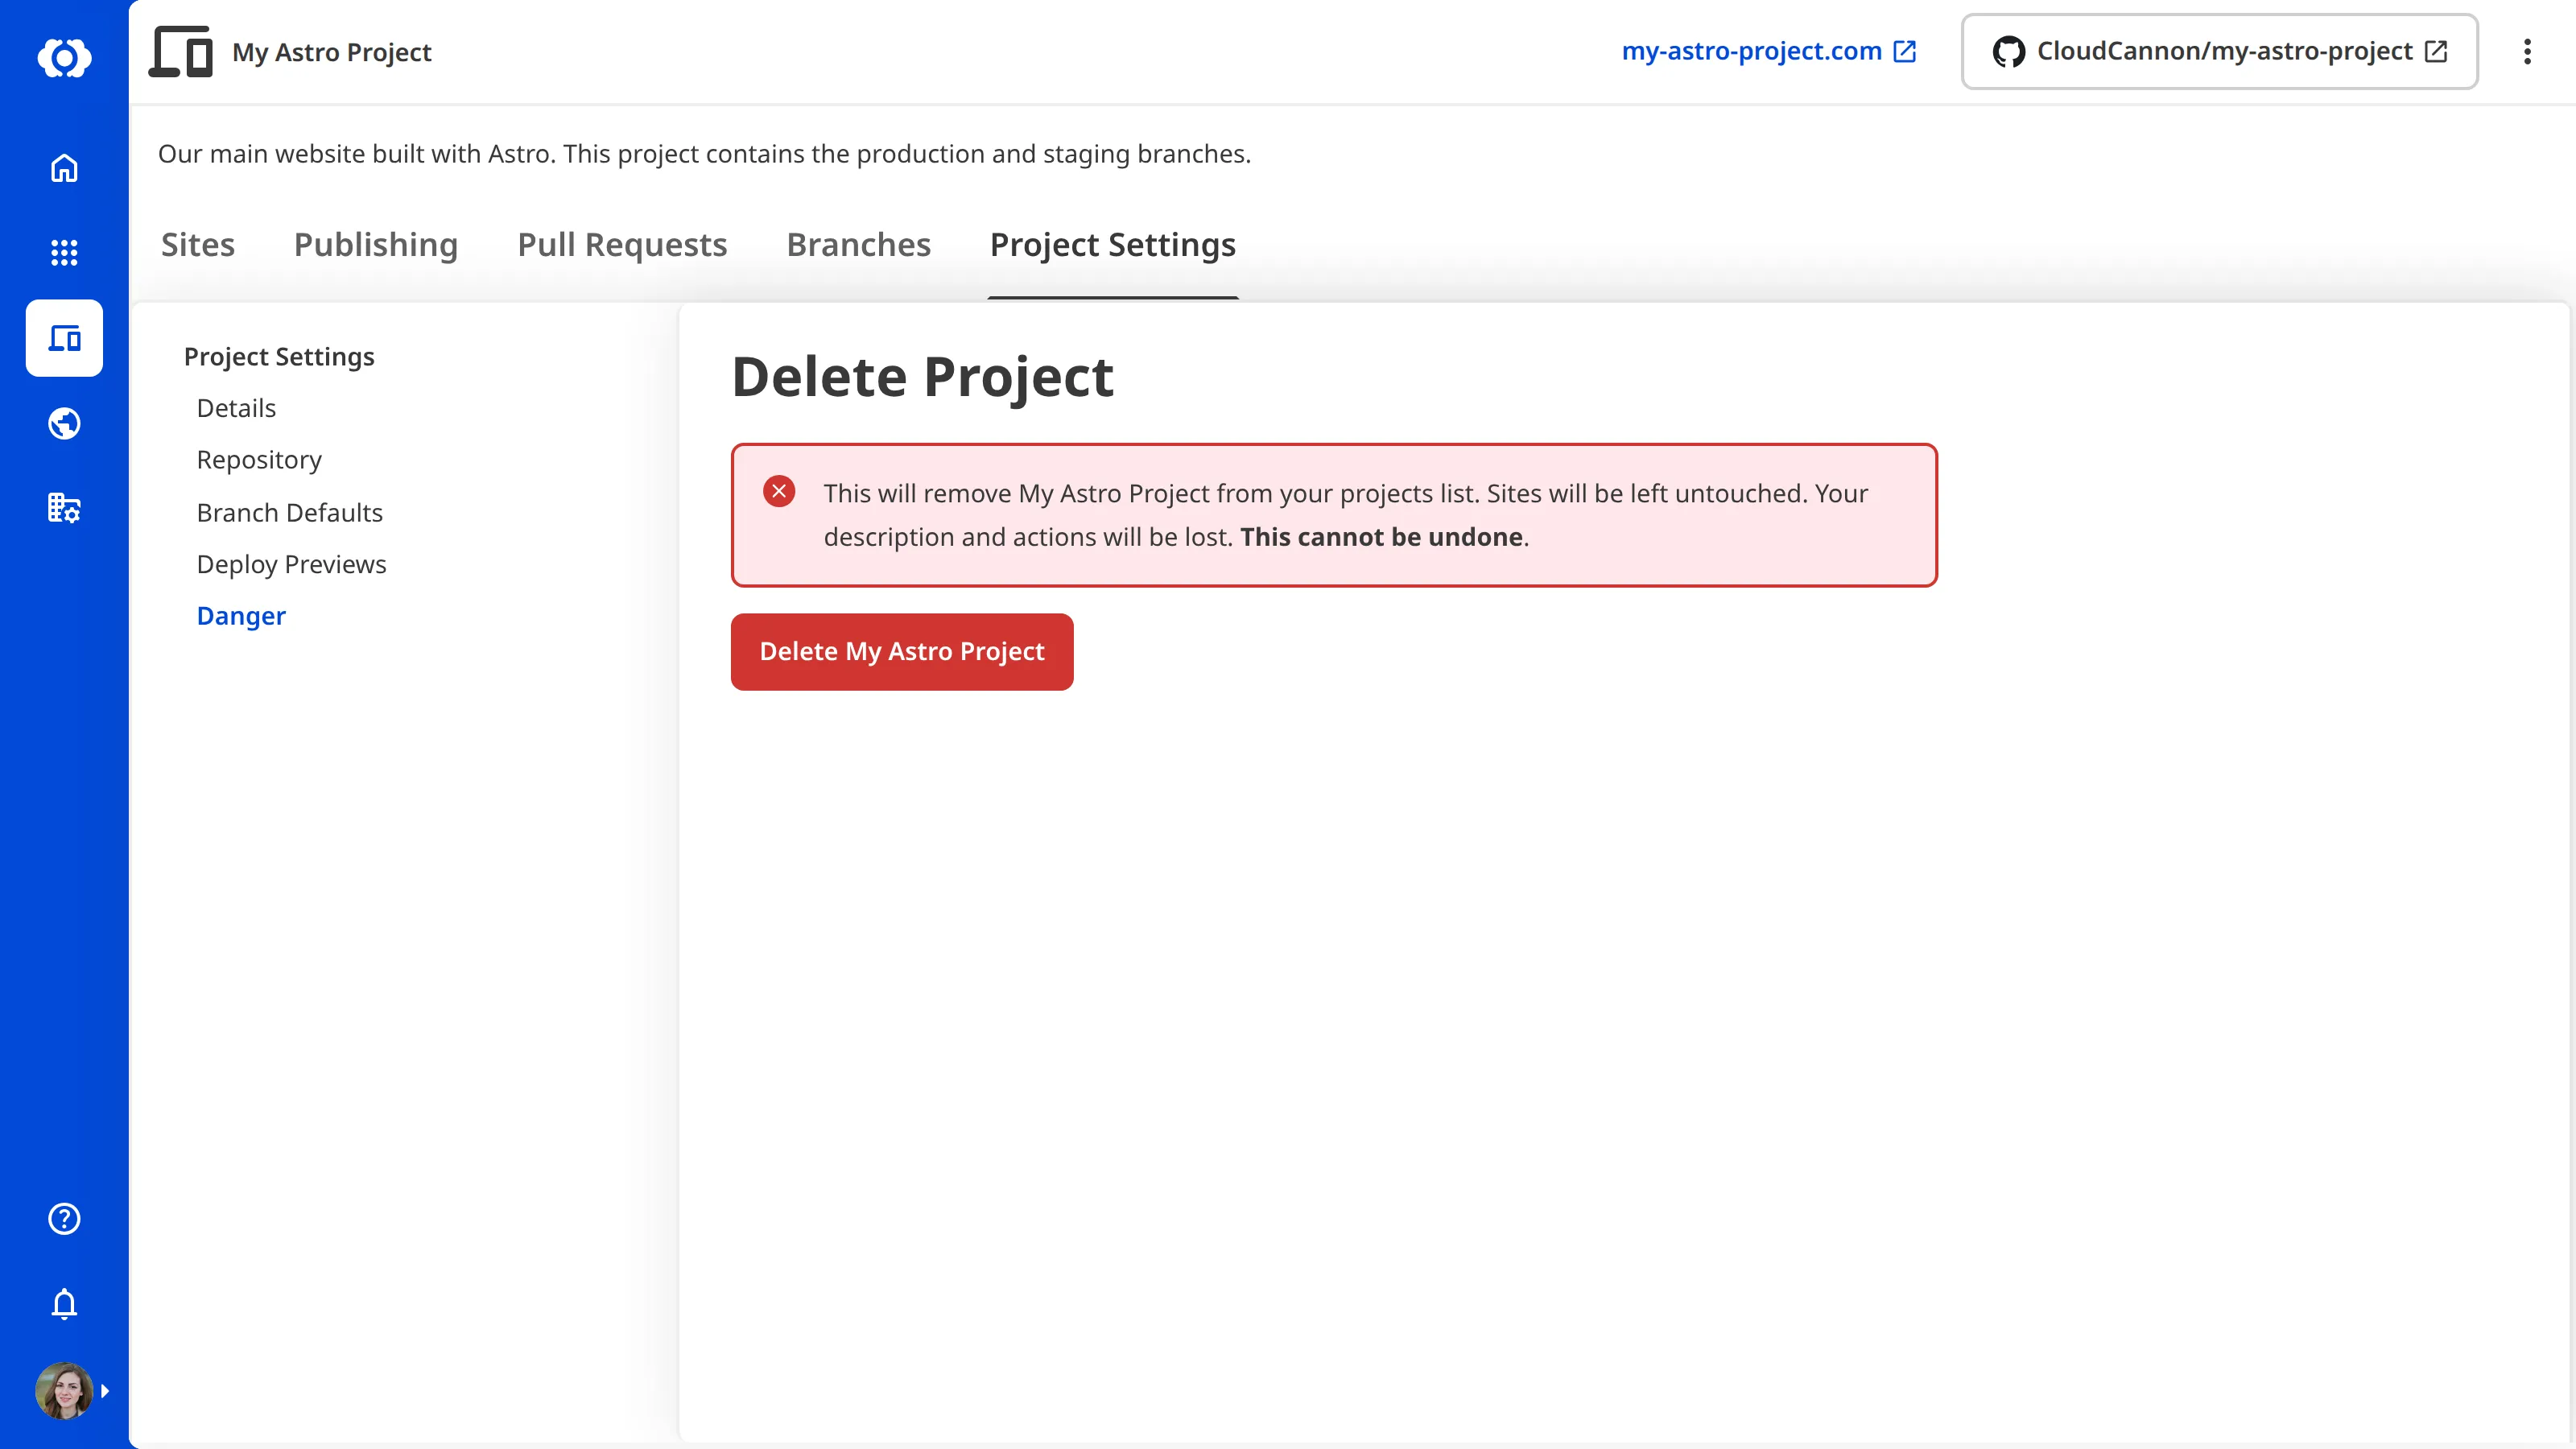Open Details in settings sidebar
This screenshot has height=1449, width=2576.
[x=236, y=408]
